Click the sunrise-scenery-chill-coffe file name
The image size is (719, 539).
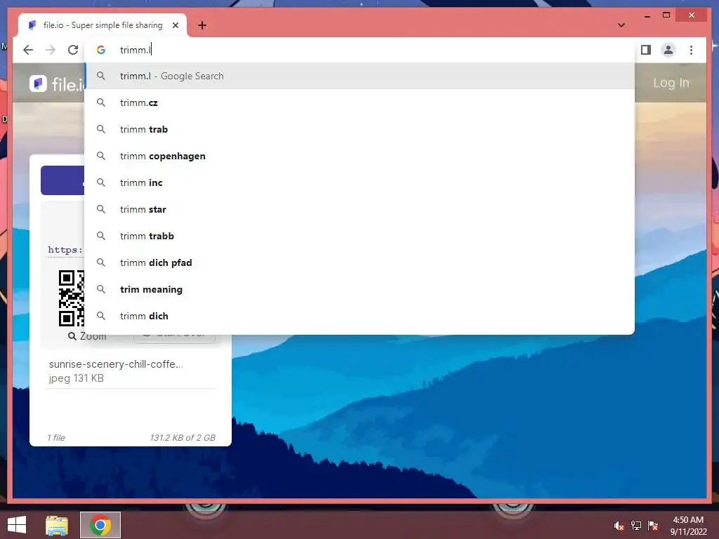click(116, 364)
